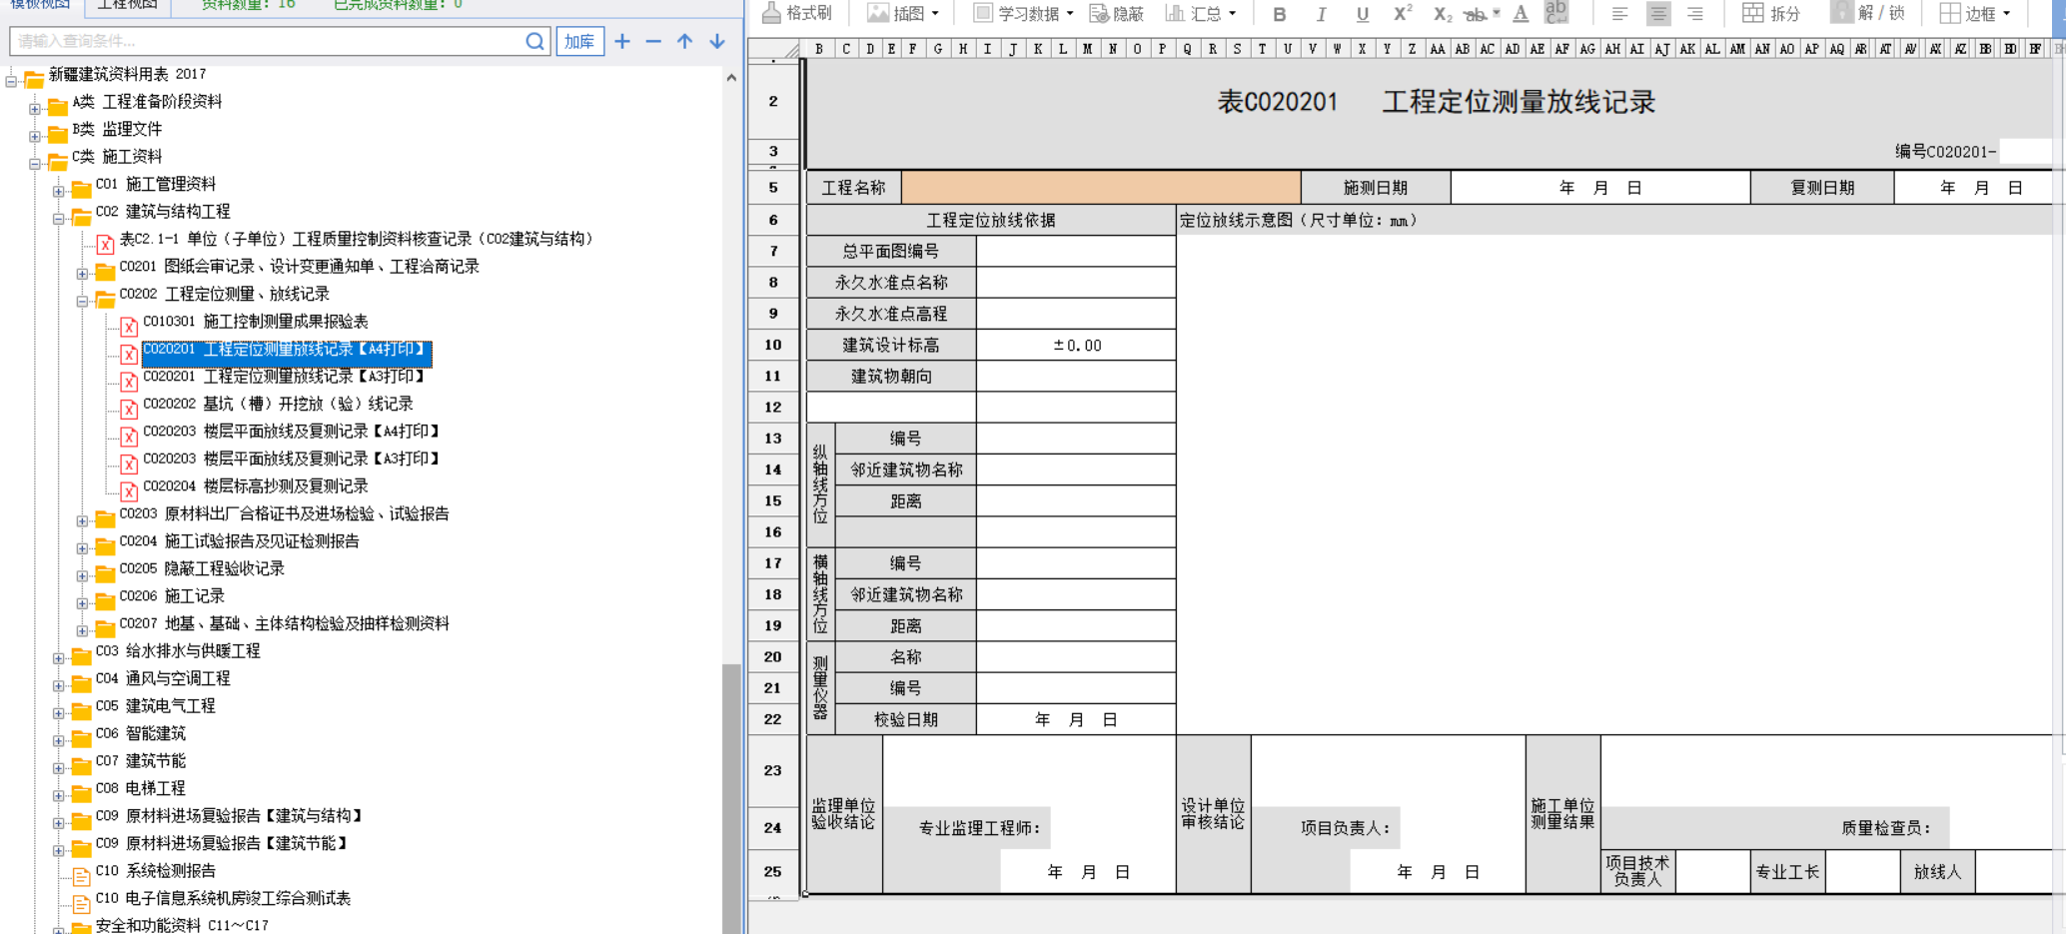The height and width of the screenshot is (934, 2066).
Task: Click the 拆分 split button
Action: point(1771,13)
